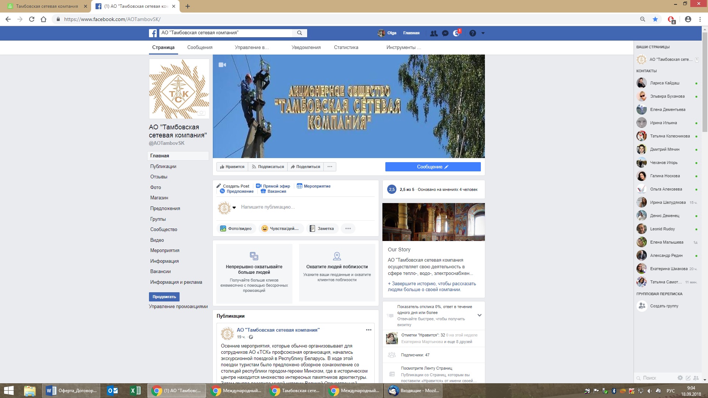
Task: Open the Инструменты tab
Action: pos(404,47)
